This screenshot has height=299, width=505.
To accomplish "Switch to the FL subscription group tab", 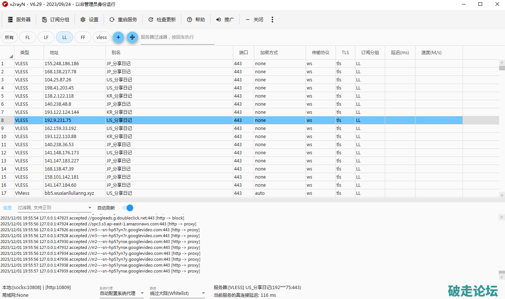I will [28, 37].
